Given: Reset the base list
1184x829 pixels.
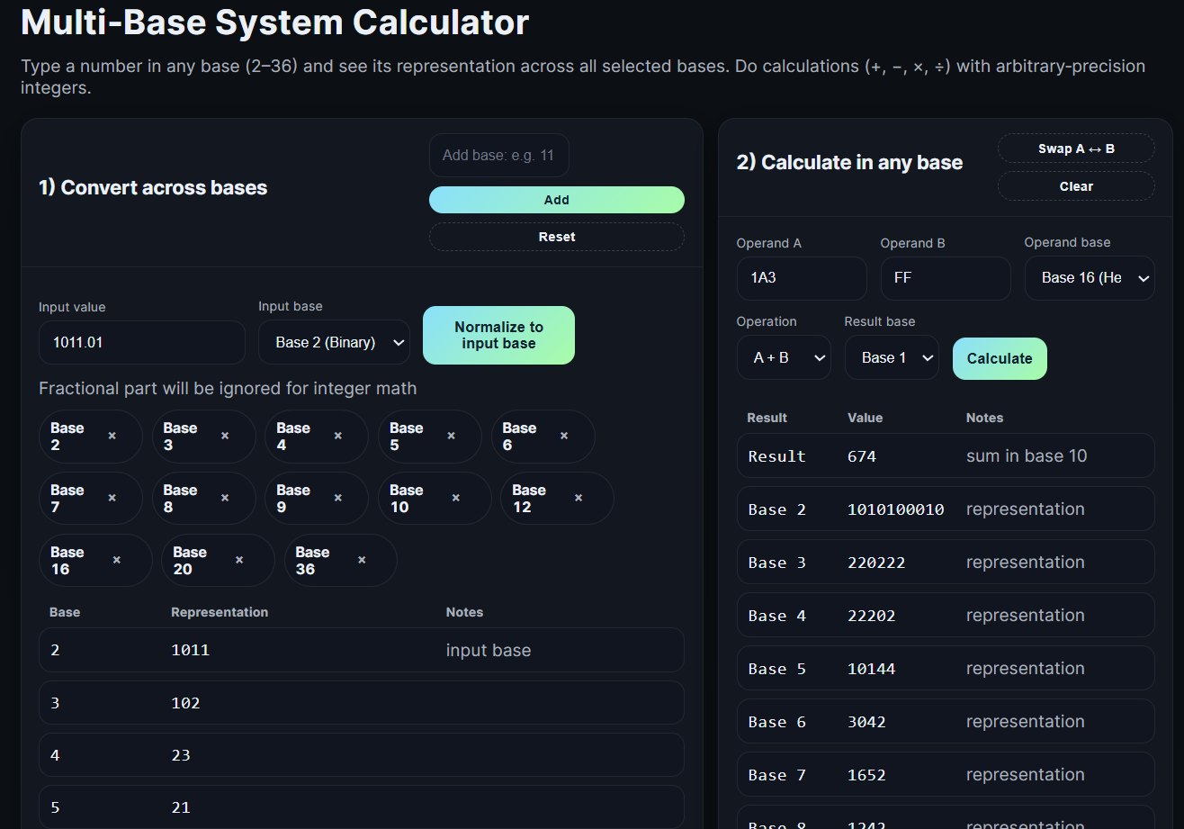Looking at the screenshot, I should tap(556, 236).
